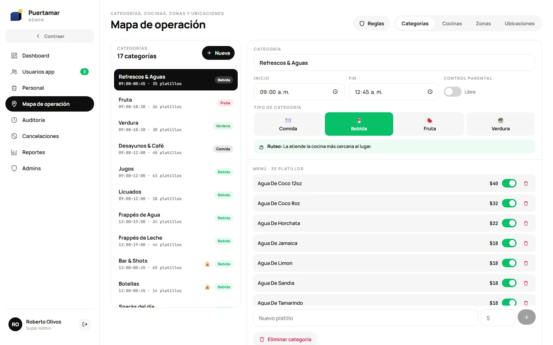Click the lock icon on Bar & Shots

[x=207, y=264]
